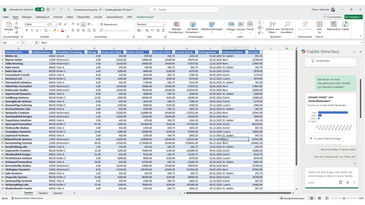This screenshot has width=365, height=205.
Task: Open Bedingte Formatierung
Action: click(176, 27)
